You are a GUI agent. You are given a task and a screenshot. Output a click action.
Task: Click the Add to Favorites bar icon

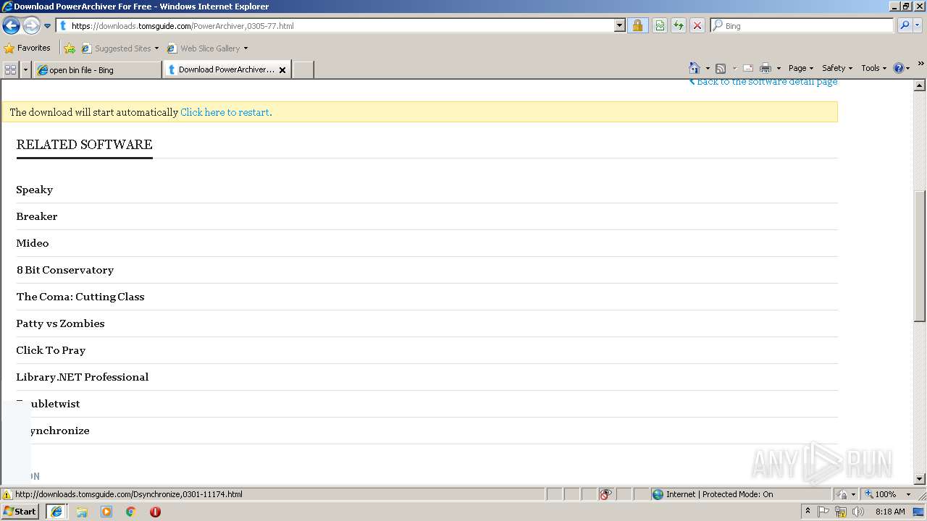70,48
